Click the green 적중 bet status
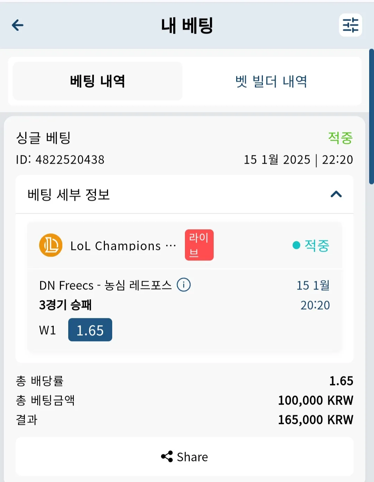This screenshot has height=482, width=374. click(340, 138)
